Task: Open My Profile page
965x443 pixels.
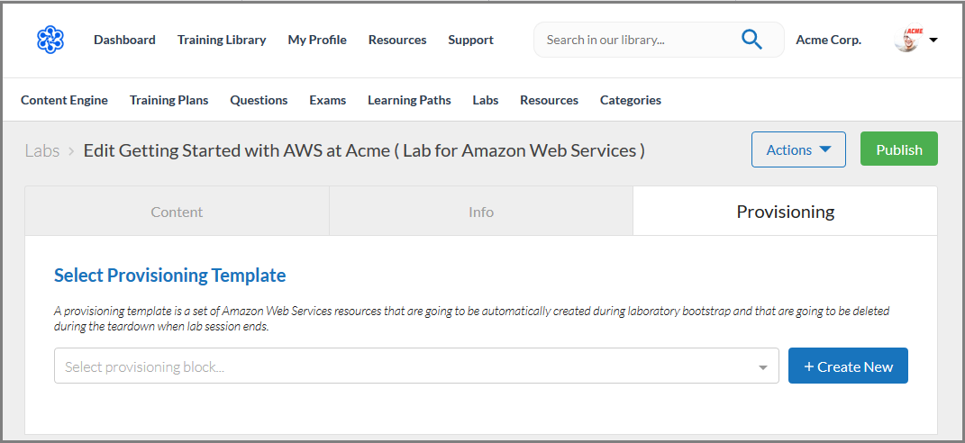Action: 317,40
